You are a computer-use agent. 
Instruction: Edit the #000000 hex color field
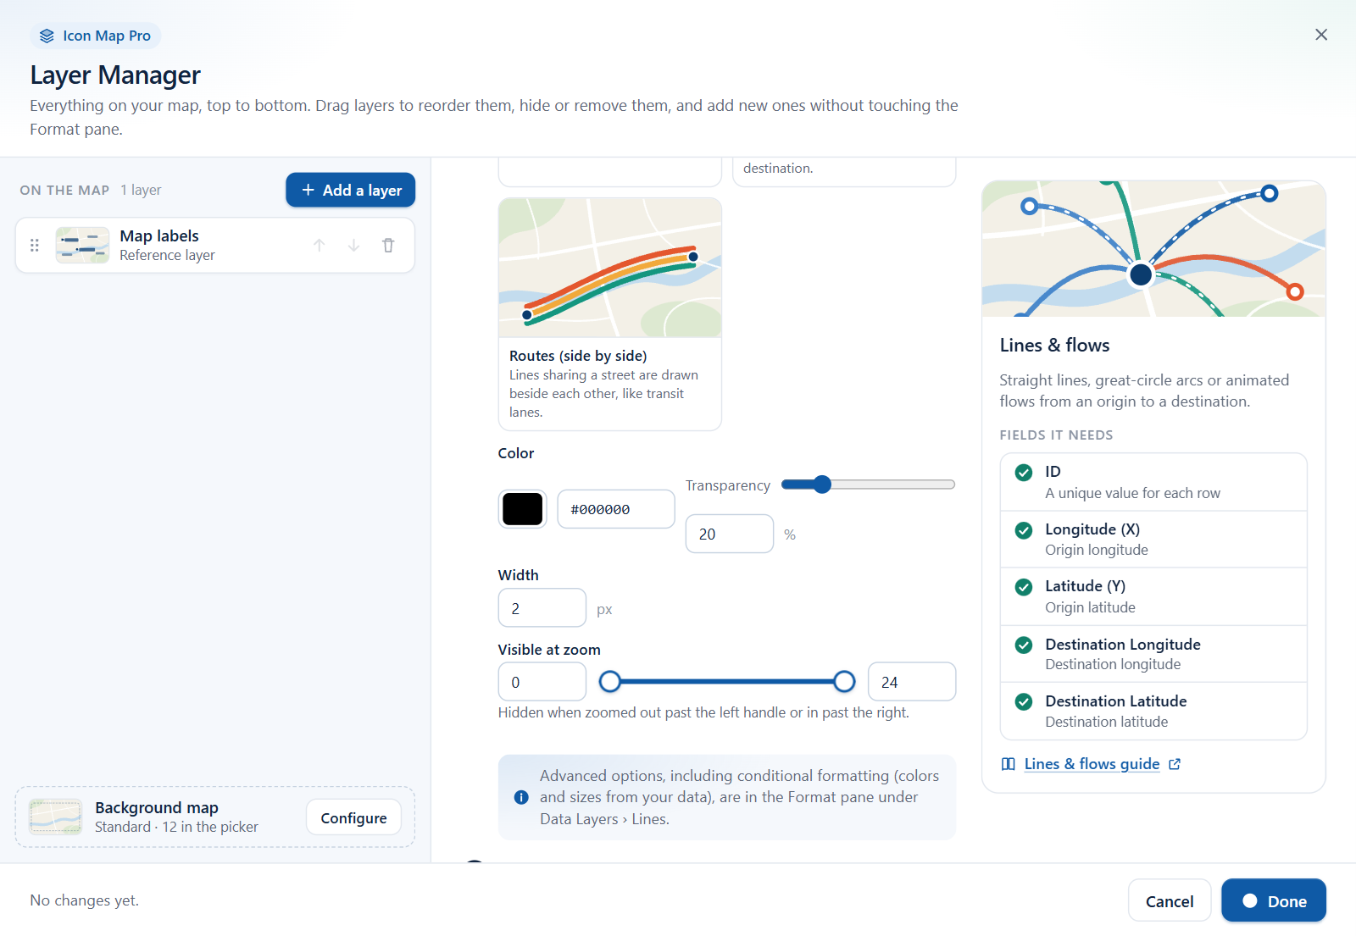point(616,509)
